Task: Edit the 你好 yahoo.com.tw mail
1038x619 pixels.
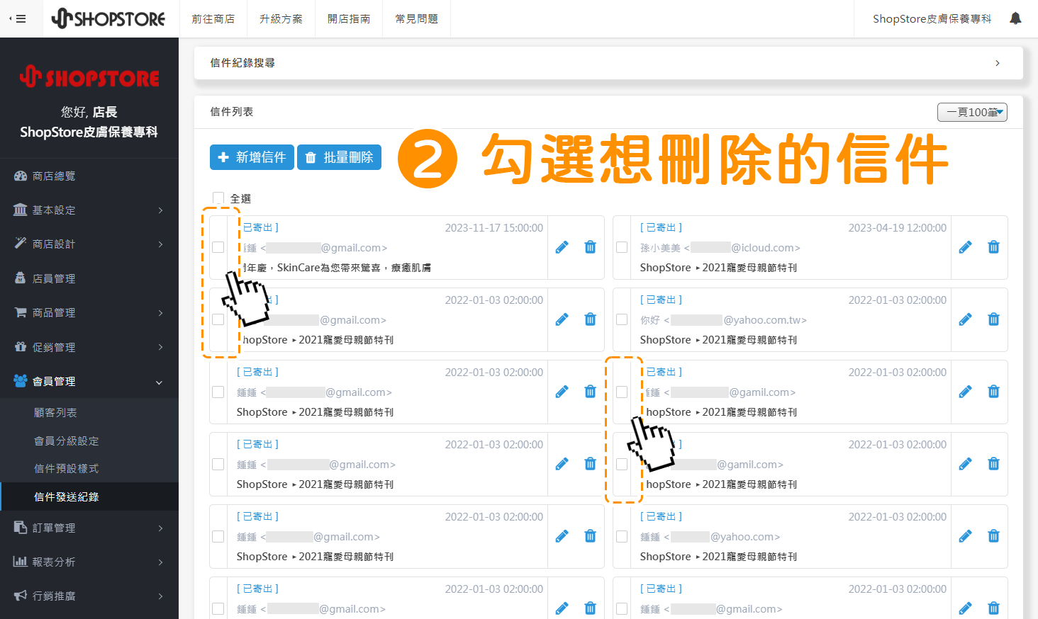Action: pyautogui.click(x=965, y=319)
